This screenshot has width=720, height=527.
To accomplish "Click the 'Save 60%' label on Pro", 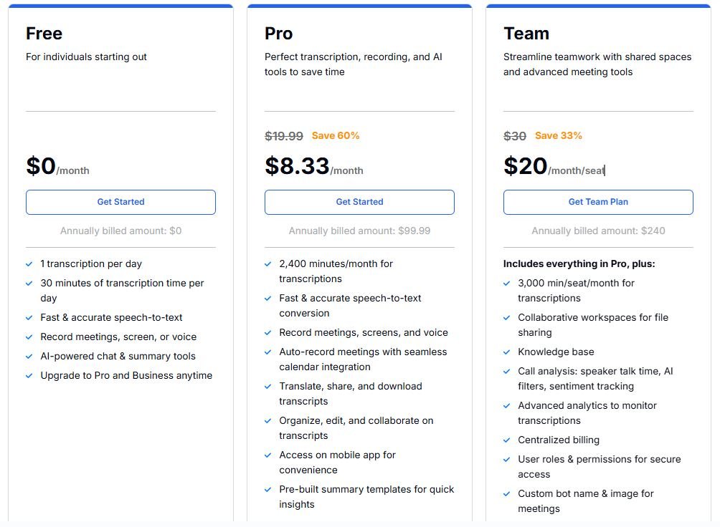I will (336, 135).
